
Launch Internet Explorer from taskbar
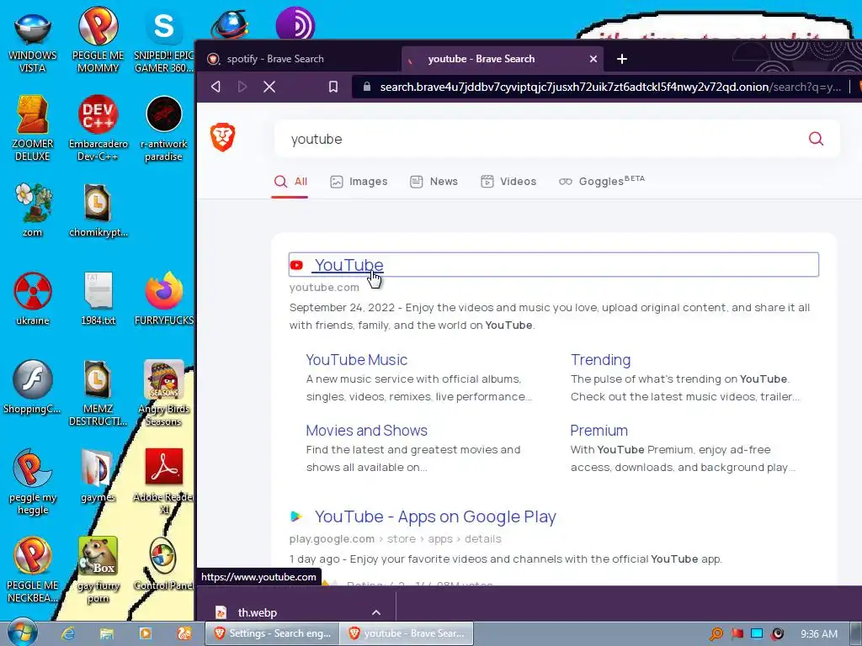coord(68,633)
